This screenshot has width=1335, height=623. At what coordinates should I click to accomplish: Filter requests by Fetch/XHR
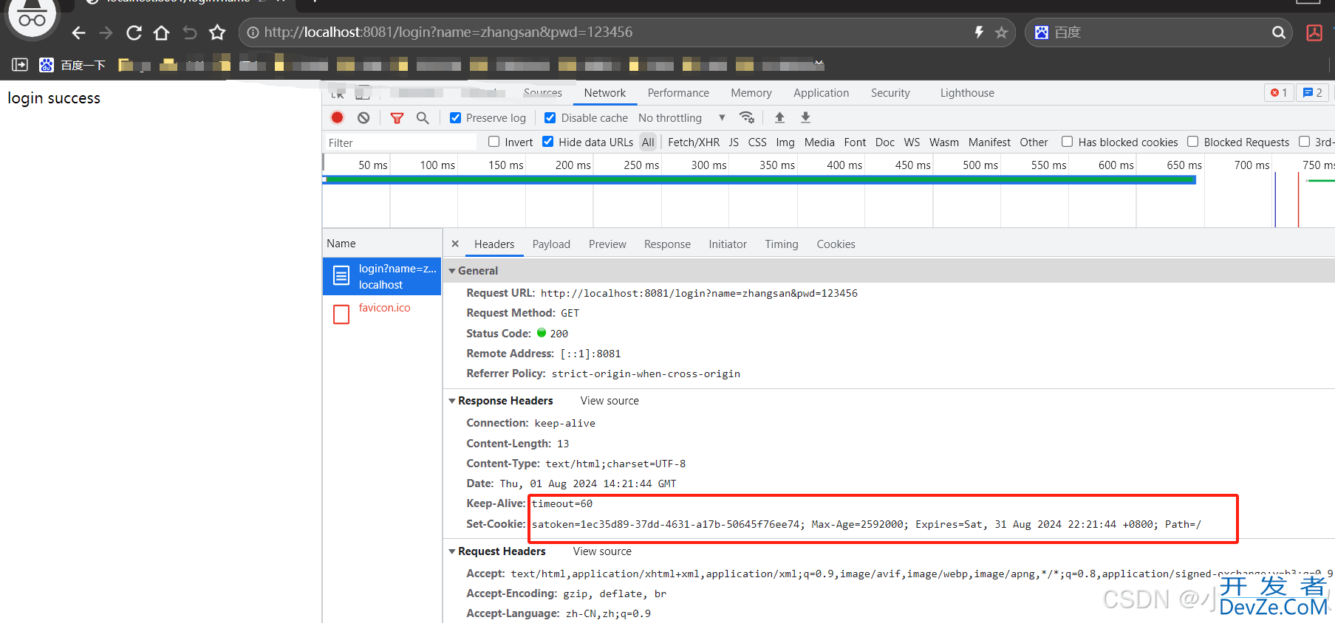click(694, 142)
